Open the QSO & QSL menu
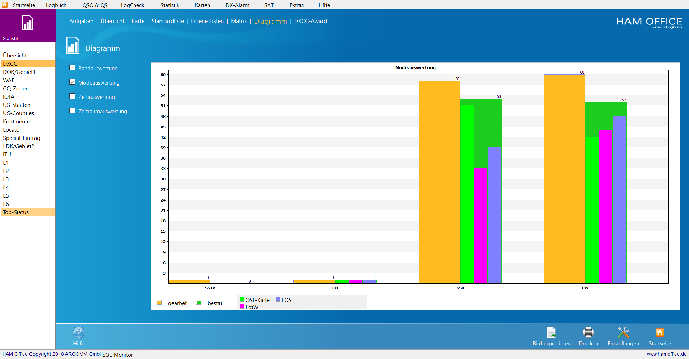 click(96, 5)
